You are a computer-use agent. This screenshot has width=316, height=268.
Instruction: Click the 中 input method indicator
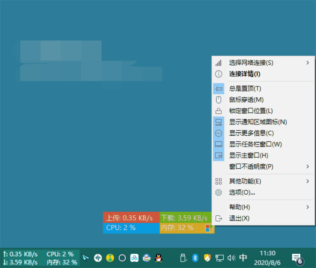[243, 258]
